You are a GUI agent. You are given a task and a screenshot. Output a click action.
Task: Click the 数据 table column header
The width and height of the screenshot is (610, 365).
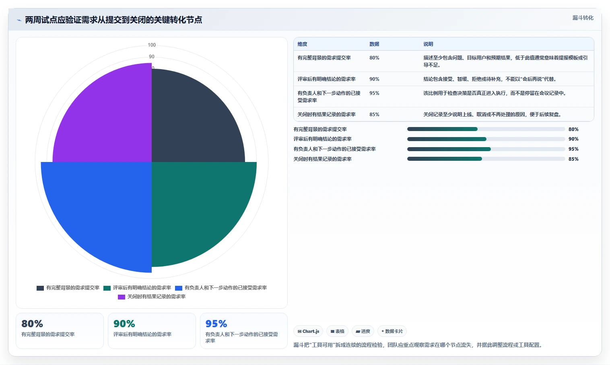click(374, 44)
